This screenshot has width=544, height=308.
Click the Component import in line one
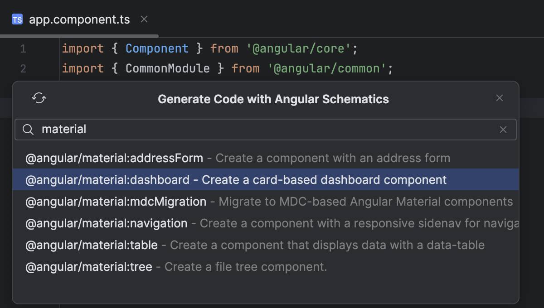[157, 48]
